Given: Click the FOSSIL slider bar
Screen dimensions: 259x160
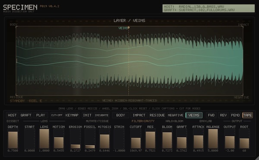Looking at the screenshot, I should point(90,139).
